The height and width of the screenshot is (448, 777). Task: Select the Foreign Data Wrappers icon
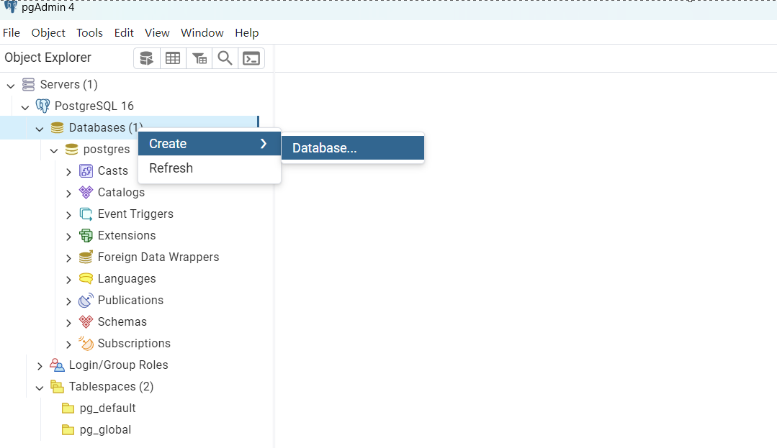coord(86,257)
